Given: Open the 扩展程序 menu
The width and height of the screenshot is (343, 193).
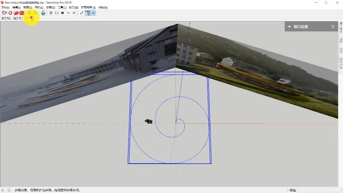Looking at the screenshot, I should click(88, 8).
